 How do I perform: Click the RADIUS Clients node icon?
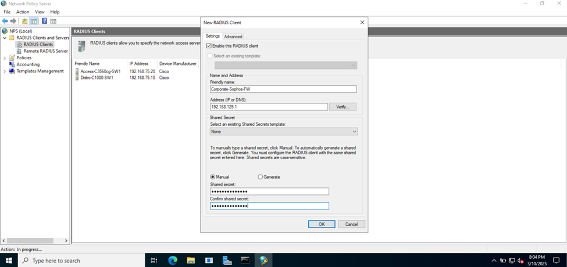(19, 44)
